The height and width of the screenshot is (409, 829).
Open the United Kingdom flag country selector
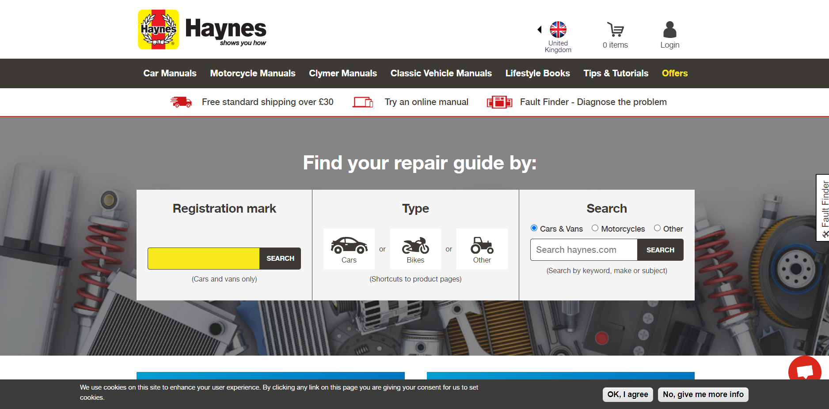(x=558, y=30)
